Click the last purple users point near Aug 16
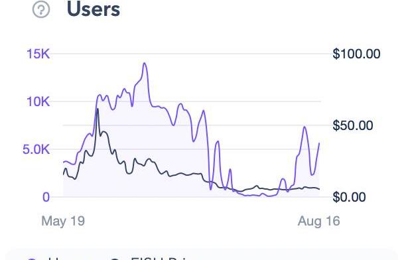 (x=319, y=143)
